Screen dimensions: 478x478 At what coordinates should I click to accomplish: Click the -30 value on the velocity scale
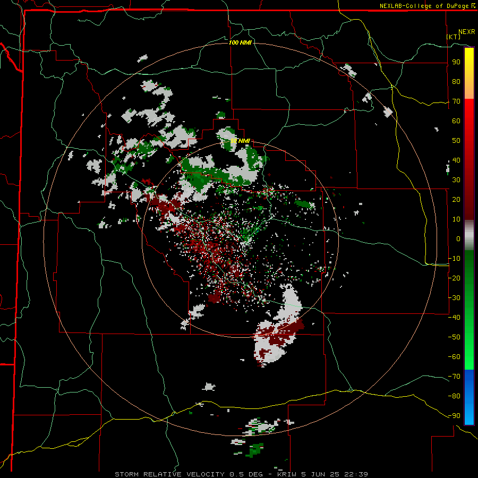click(x=454, y=298)
